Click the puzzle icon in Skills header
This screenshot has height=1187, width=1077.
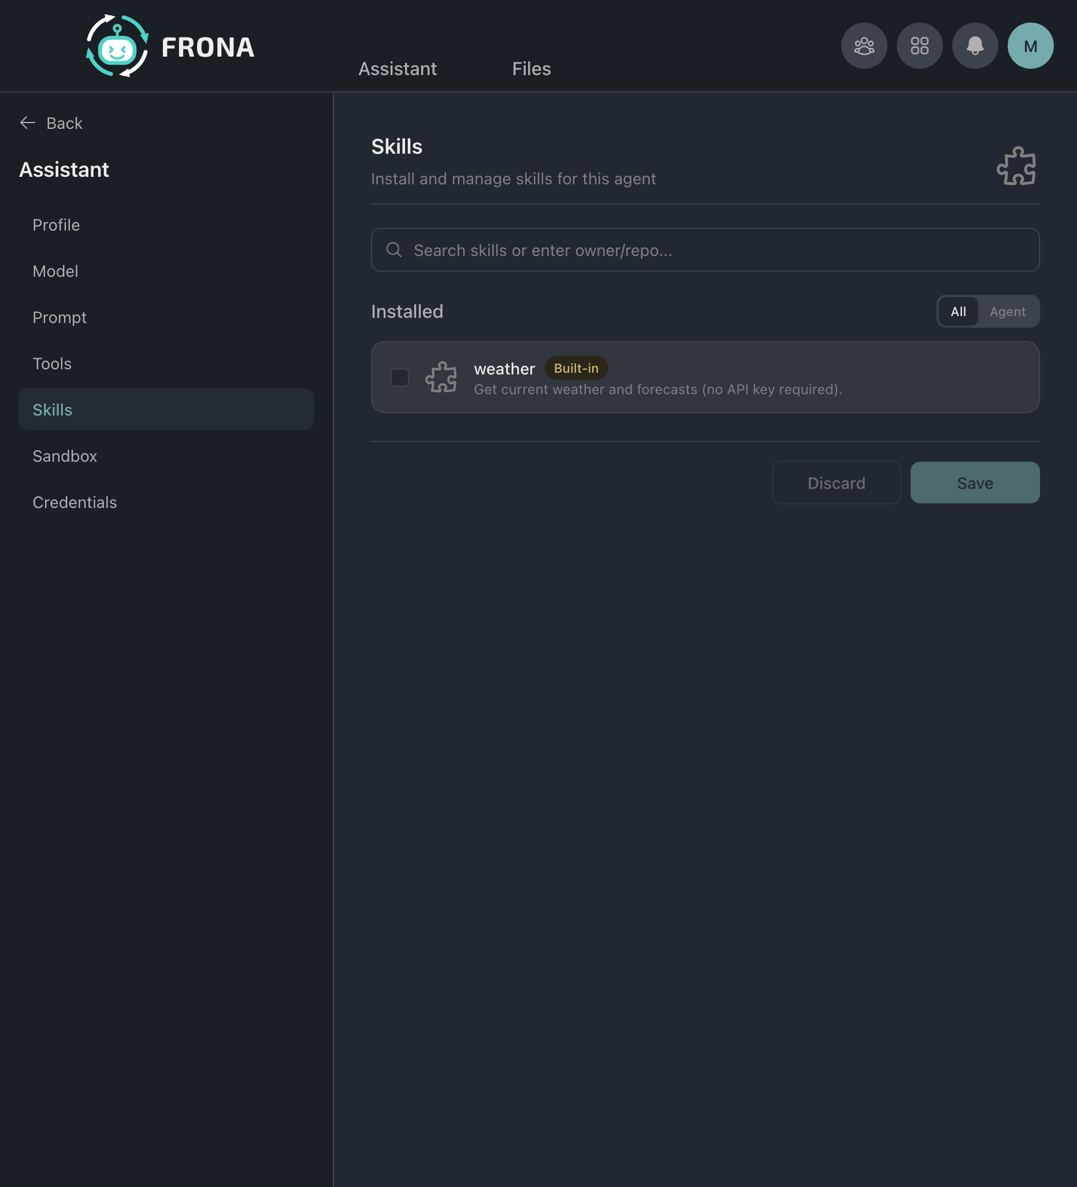[x=1016, y=166]
